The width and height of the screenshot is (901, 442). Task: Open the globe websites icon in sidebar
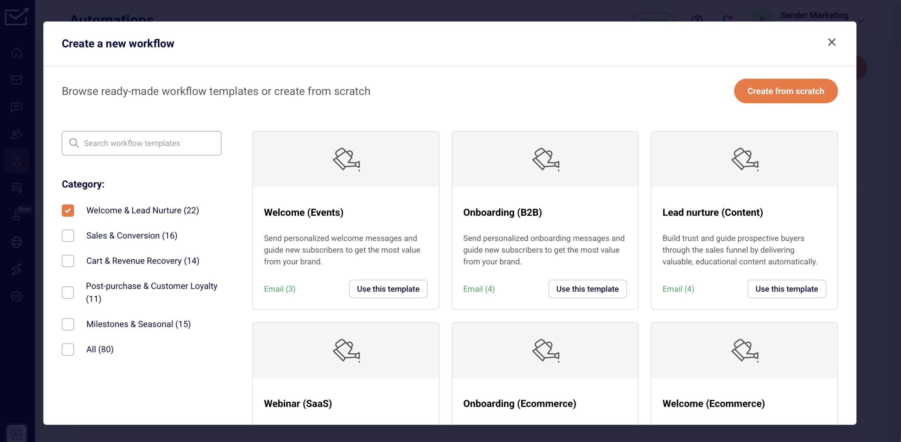[17, 242]
